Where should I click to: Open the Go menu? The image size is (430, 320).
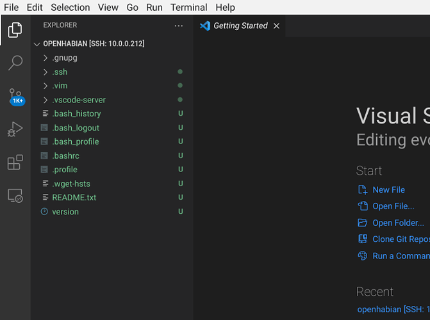(132, 8)
